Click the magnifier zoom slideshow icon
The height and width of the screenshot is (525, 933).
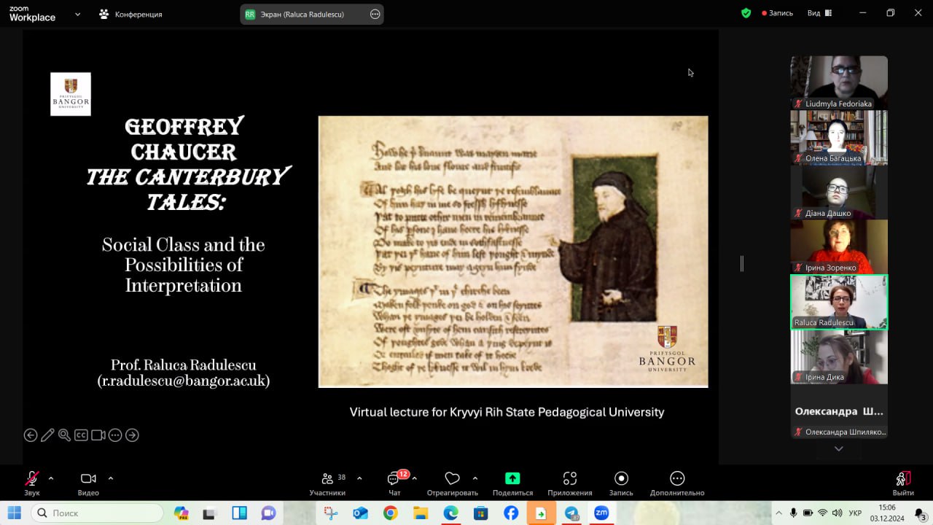tap(64, 435)
